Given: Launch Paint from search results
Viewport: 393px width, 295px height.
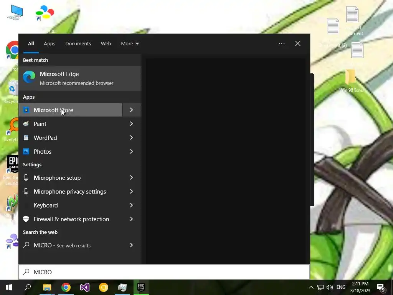Looking at the screenshot, I should [x=71, y=124].
